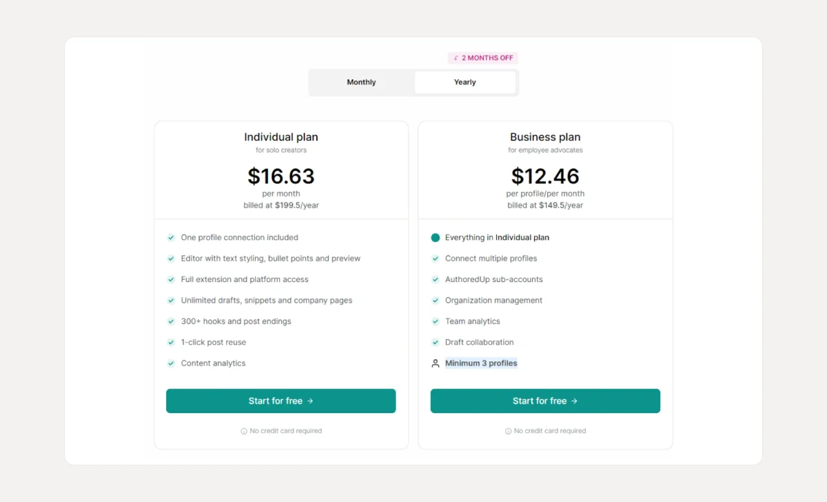Select Yearly billing option
The height and width of the screenshot is (502, 827).
pos(465,82)
